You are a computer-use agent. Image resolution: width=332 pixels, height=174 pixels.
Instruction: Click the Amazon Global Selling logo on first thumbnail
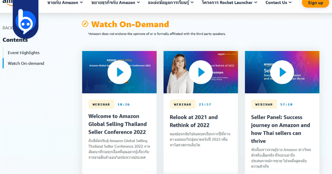pyautogui.click(x=119, y=59)
